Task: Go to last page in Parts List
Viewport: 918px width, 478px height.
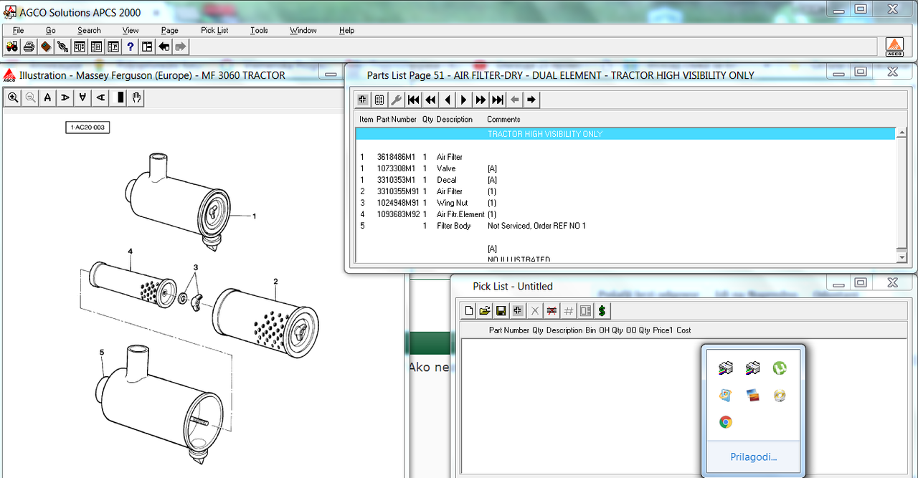Action: [x=498, y=100]
